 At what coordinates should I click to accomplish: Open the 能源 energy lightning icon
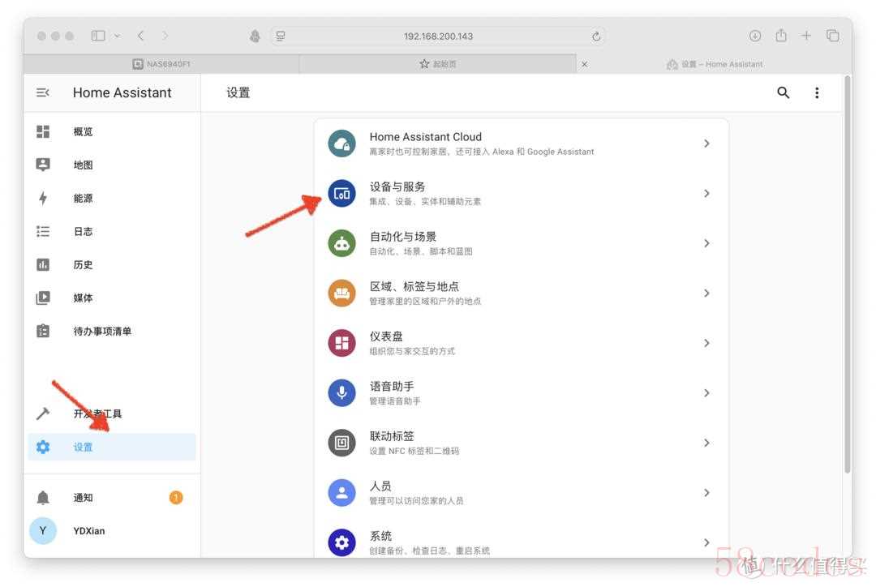(43, 198)
